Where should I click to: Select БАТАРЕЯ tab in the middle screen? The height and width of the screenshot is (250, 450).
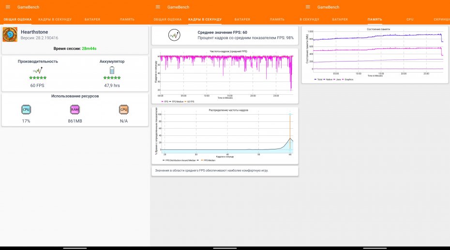(242, 19)
